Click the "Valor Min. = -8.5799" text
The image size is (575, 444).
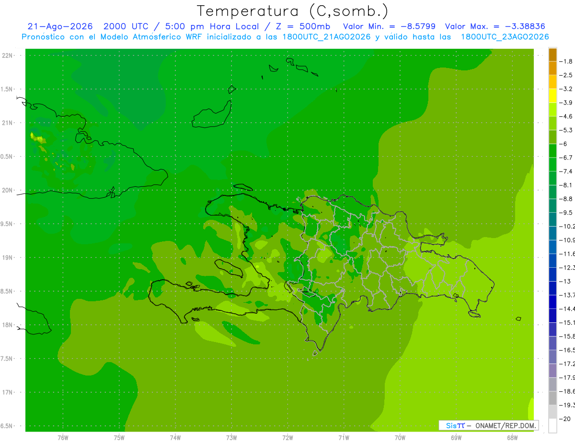coord(390,26)
